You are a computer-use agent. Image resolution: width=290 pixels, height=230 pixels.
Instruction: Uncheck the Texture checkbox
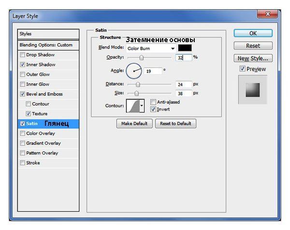click(29, 114)
